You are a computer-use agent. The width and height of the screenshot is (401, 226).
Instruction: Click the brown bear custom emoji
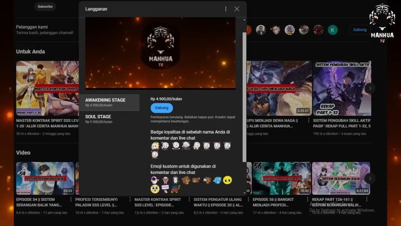click(185, 180)
